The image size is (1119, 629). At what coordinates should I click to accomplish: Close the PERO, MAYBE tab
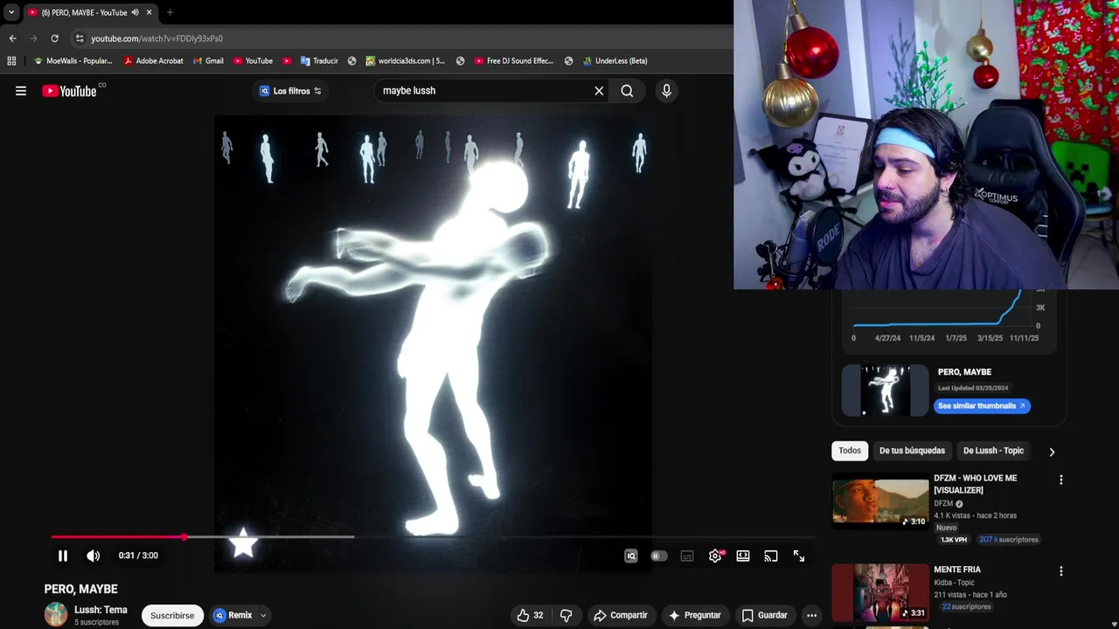(x=149, y=12)
